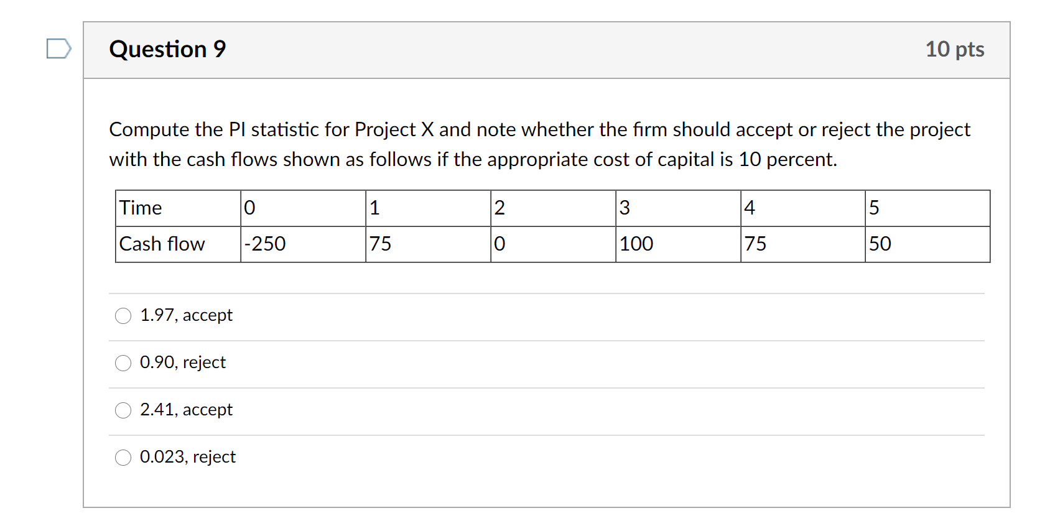
Task: Select the "0.90, reject" radio button
Action: point(123,363)
